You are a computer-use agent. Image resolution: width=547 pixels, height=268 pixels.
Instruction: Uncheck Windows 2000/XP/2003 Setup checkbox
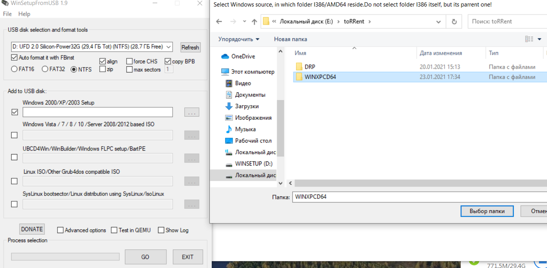tap(14, 112)
